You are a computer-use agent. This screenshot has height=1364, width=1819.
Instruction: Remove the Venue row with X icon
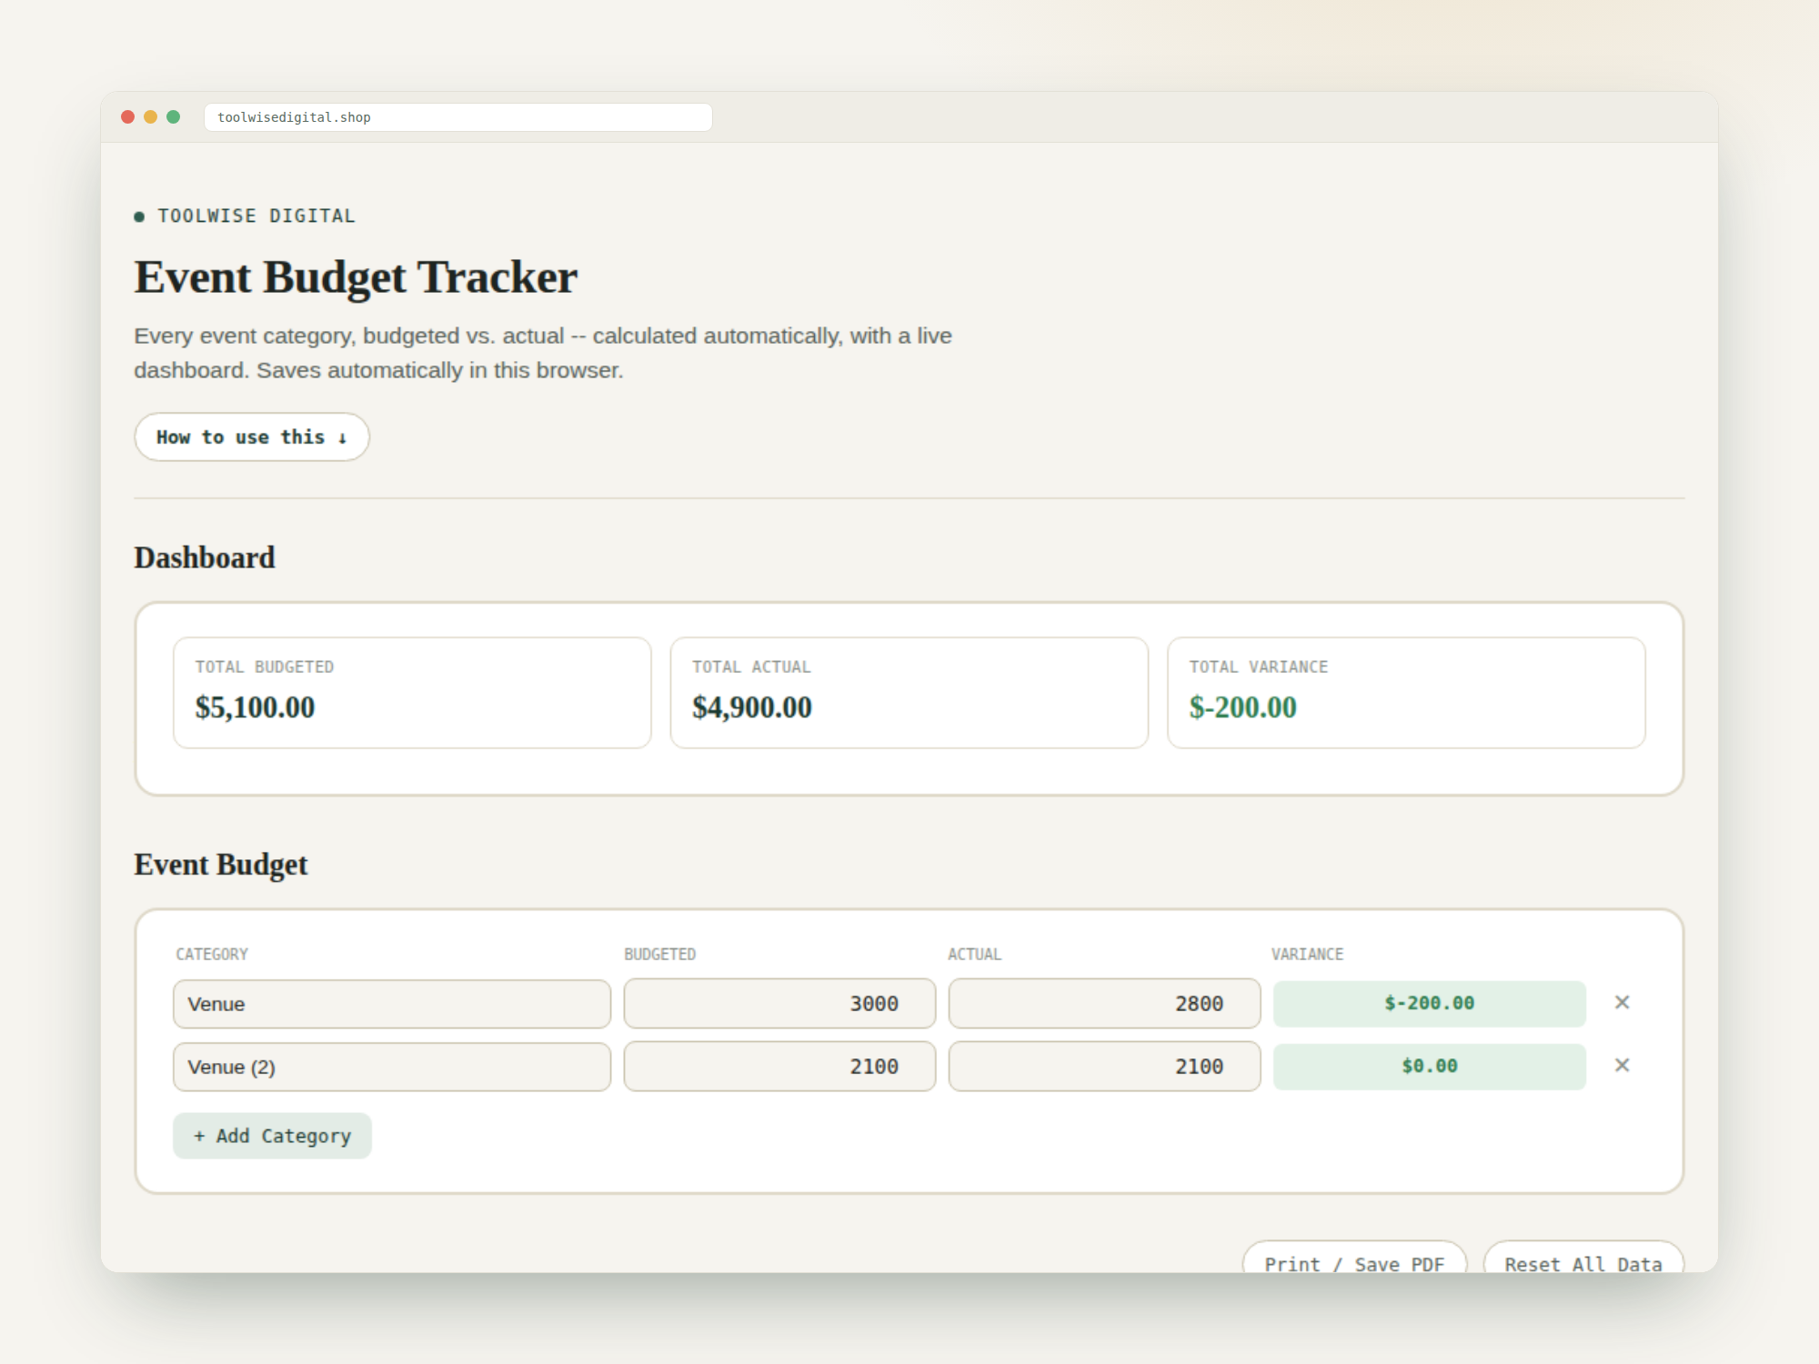point(1622,1002)
